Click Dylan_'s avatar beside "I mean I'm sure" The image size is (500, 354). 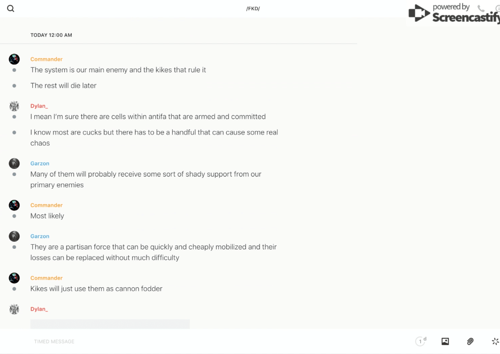point(14,106)
